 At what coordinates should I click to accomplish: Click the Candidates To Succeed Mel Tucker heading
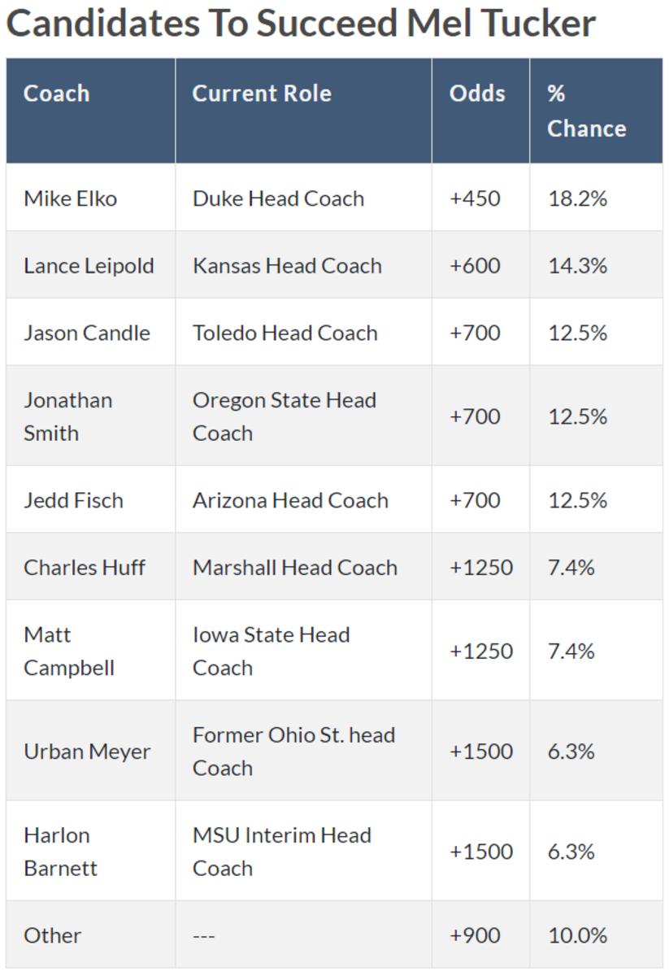[301, 24]
